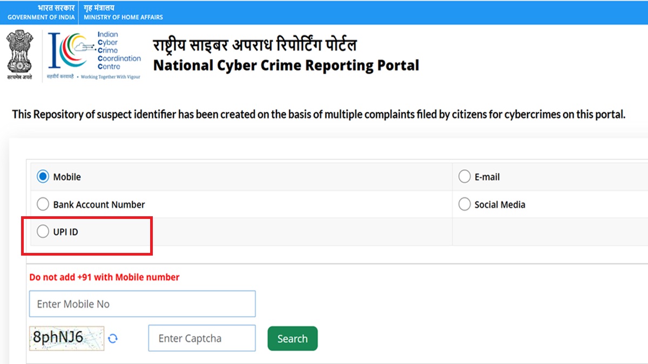This screenshot has height=364, width=648.
Task: Select the Mobile radio button
Action: 43,177
